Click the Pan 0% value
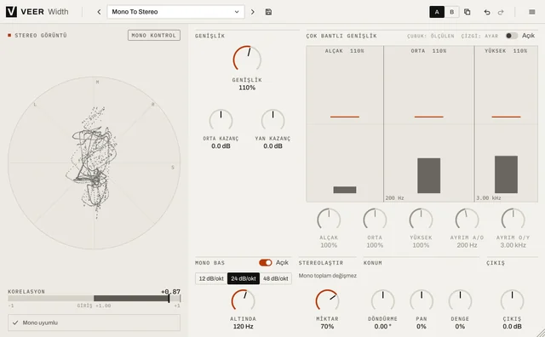Screen dimensions: 545x337 (x=422, y=327)
